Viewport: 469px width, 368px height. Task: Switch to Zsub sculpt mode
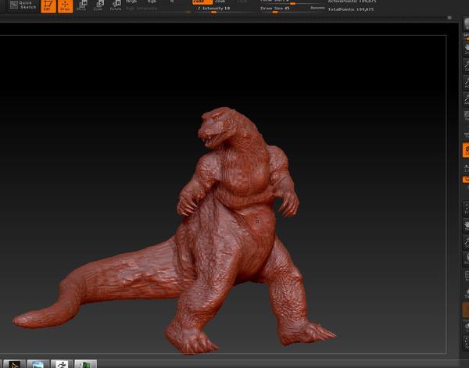click(x=220, y=2)
